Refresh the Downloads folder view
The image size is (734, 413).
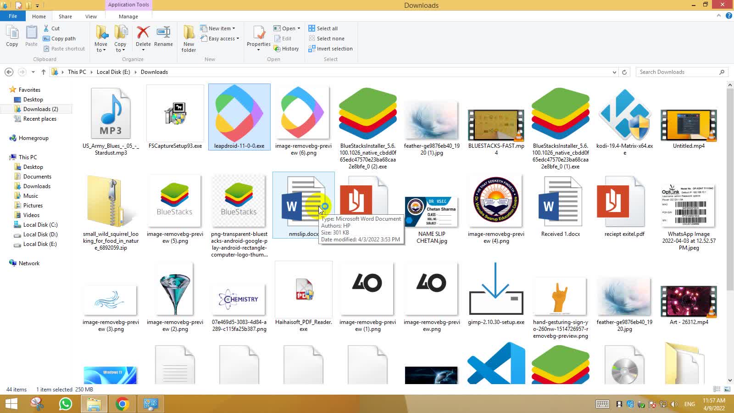(624, 72)
